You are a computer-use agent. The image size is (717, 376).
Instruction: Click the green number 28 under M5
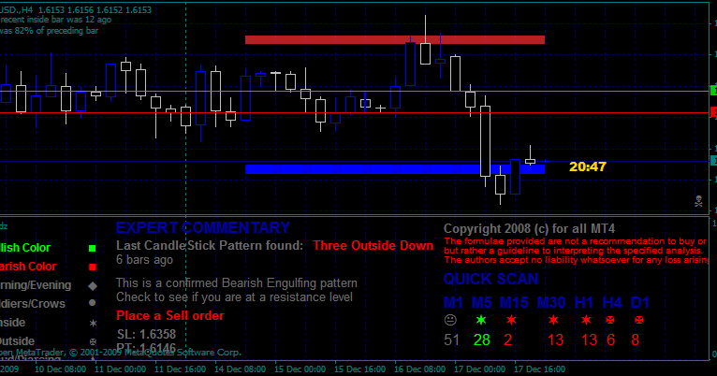click(x=482, y=340)
